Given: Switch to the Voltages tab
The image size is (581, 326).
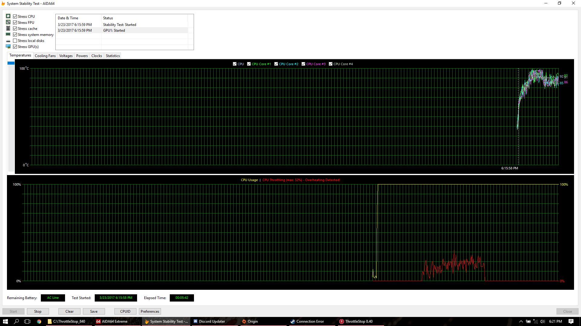Looking at the screenshot, I should [66, 56].
